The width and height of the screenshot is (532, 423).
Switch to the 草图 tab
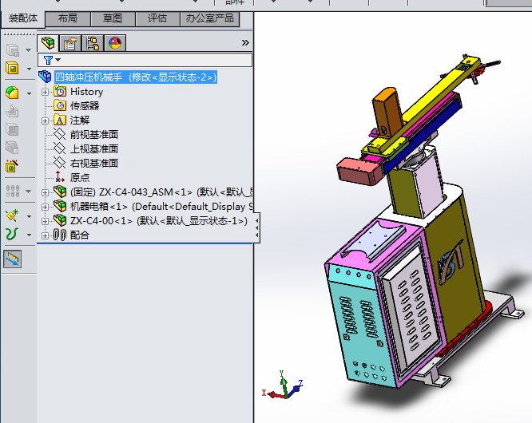113,18
